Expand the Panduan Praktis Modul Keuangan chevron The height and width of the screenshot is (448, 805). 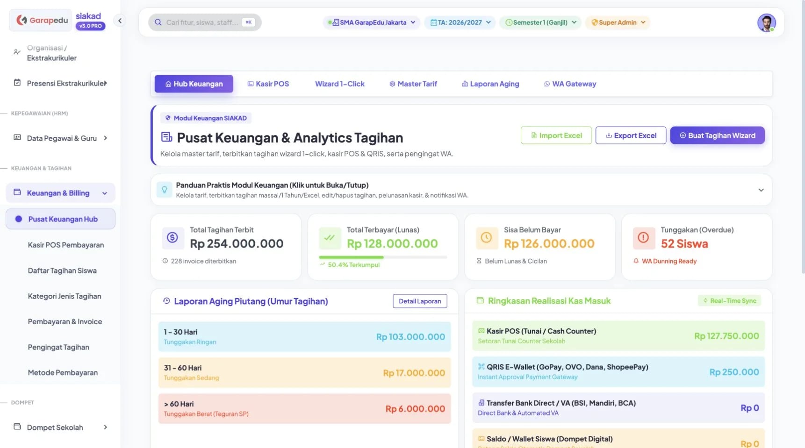pyautogui.click(x=761, y=190)
